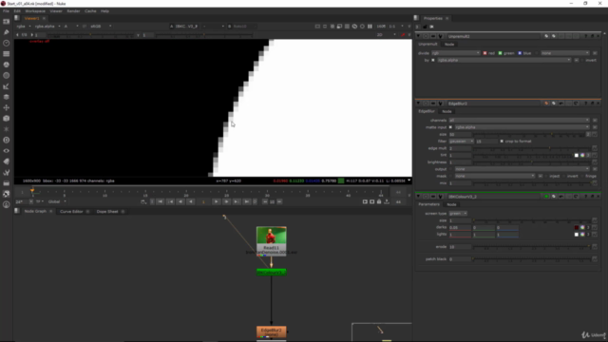This screenshot has height=342, width=608.
Task: Open the EdgeBlur2 mask none dropdown
Action: tap(495, 176)
